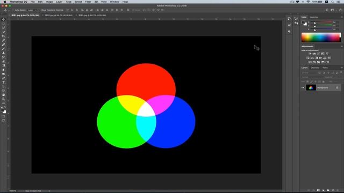Viewport: 344px width, 193px height.
Task: Add a Curves adjustment
Action: click(x=319, y=54)
